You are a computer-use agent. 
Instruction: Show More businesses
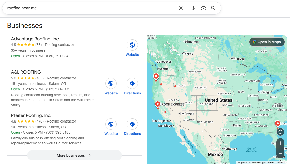tap(74, 155)
